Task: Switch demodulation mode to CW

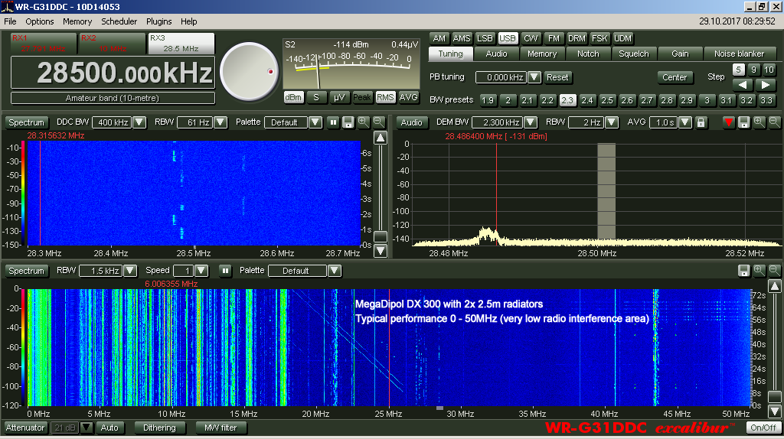Action: click(x=531, y=38)
